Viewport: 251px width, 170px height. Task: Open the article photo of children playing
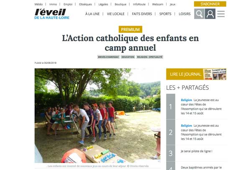[x=97, y=115]
